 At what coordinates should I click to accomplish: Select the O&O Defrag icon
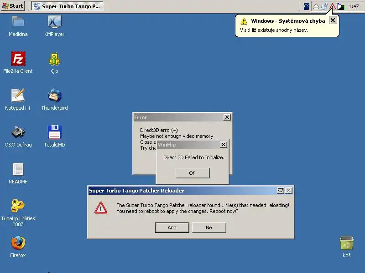18,132
